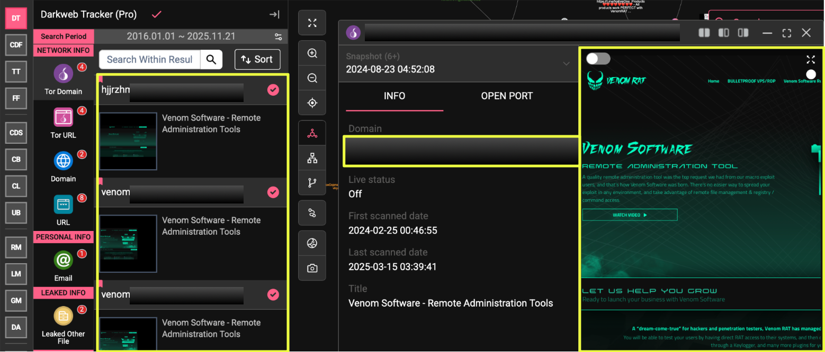Collapse the Darkweb Tracker side panel

click(274, 15)
